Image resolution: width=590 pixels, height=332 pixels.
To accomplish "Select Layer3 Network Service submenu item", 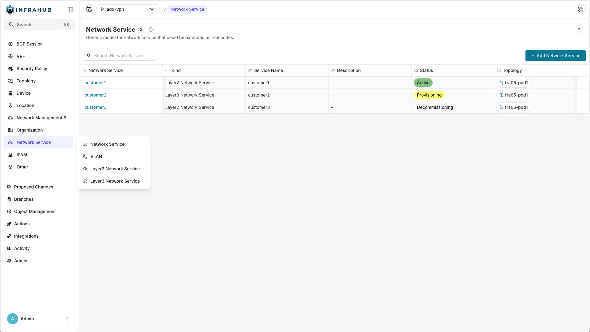I will (x=113, y=181).
